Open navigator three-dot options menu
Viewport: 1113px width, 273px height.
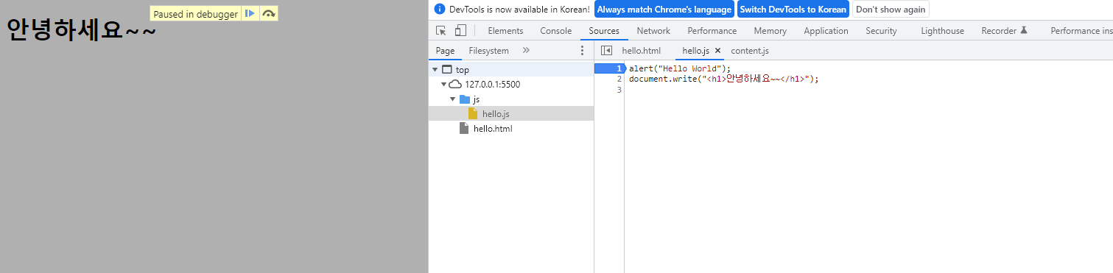582,51
